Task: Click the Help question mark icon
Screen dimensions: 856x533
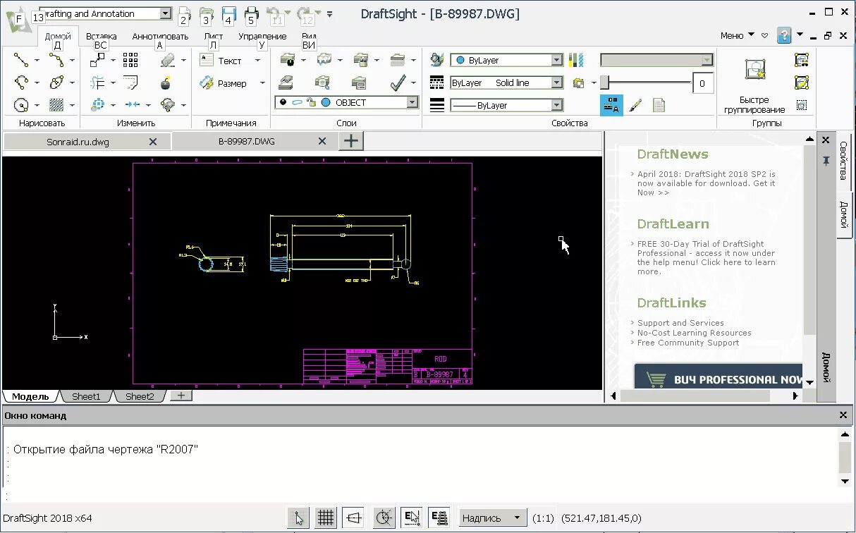Action: pos(784,35)
